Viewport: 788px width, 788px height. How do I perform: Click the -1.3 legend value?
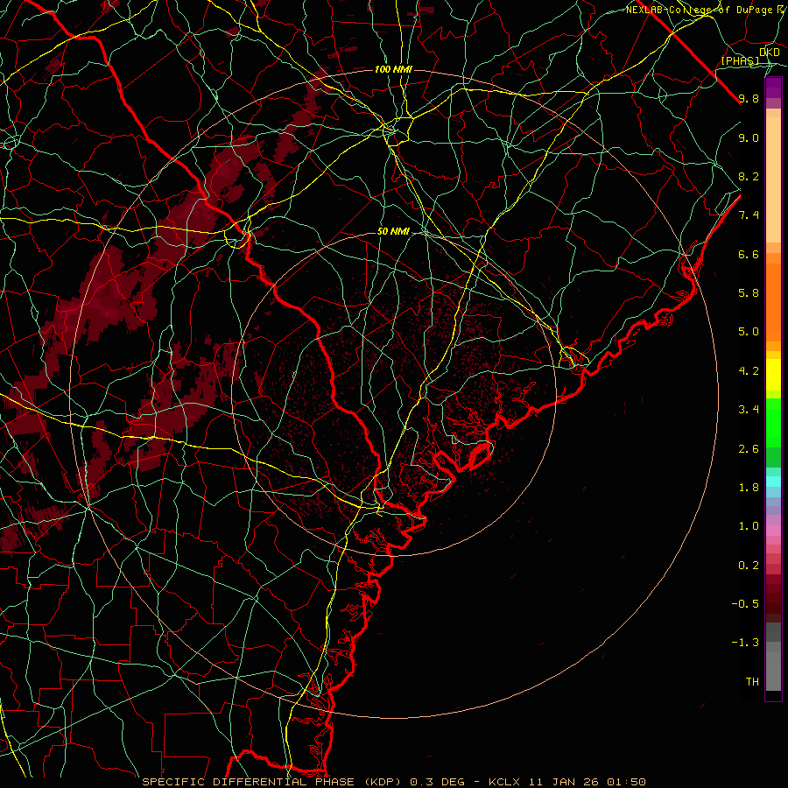(745, 643)
